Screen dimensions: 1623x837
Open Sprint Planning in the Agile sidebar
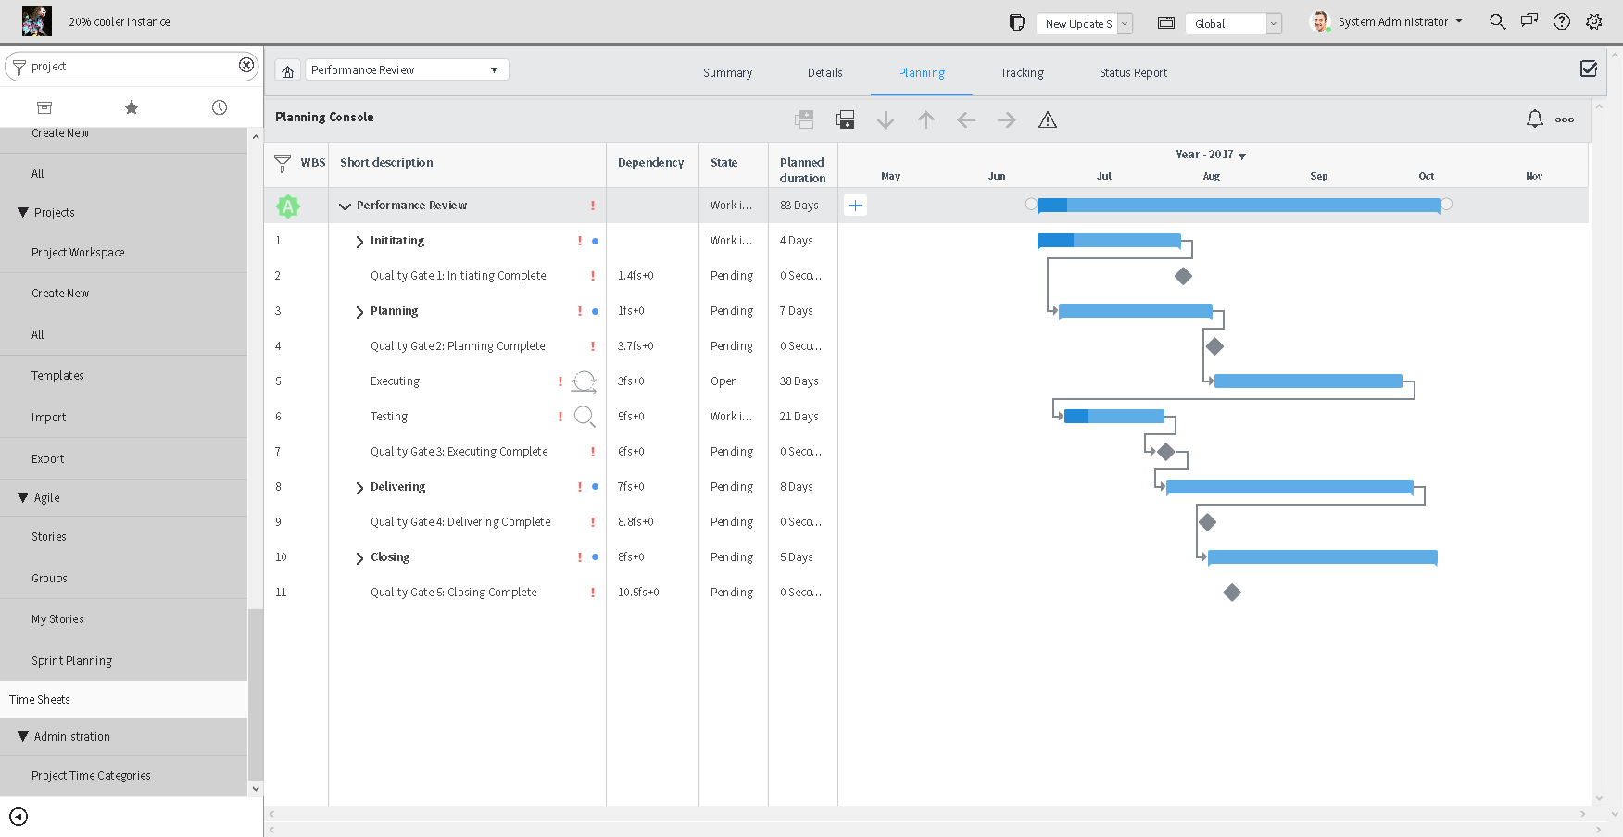pos(71,660)
